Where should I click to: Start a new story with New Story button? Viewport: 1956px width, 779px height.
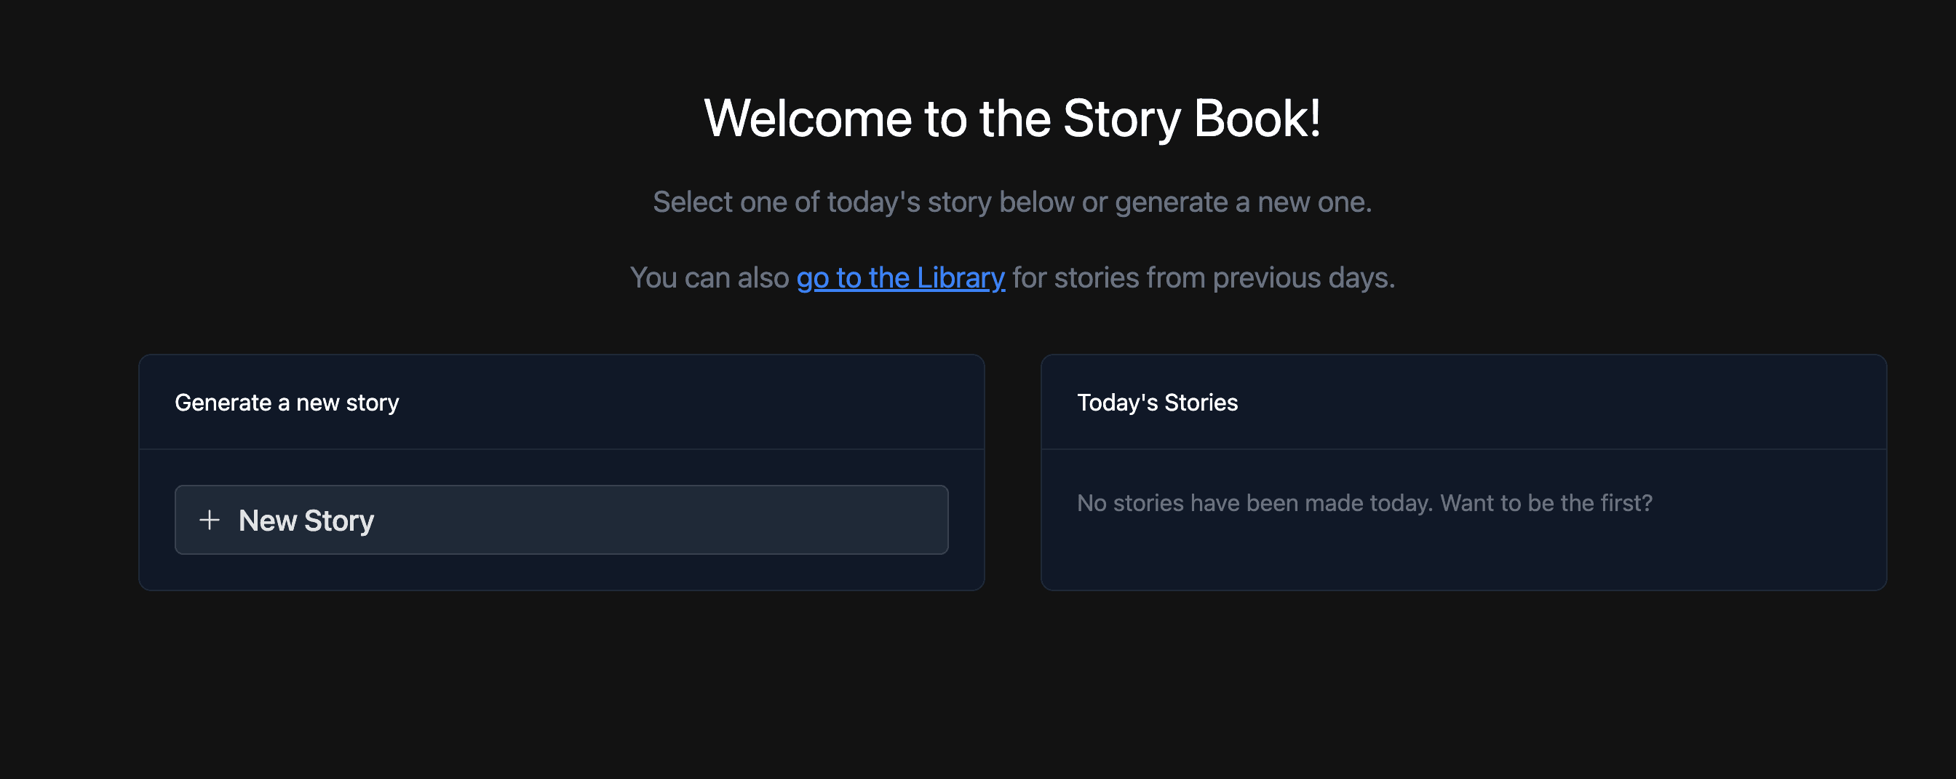click(x=561, y=520)
